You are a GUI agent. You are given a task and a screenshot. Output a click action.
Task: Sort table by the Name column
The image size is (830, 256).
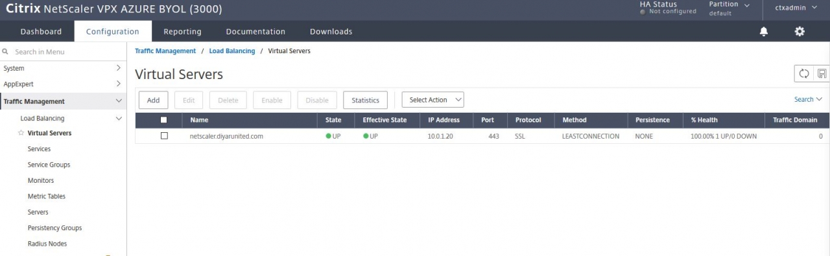click(x=199, y=120)
